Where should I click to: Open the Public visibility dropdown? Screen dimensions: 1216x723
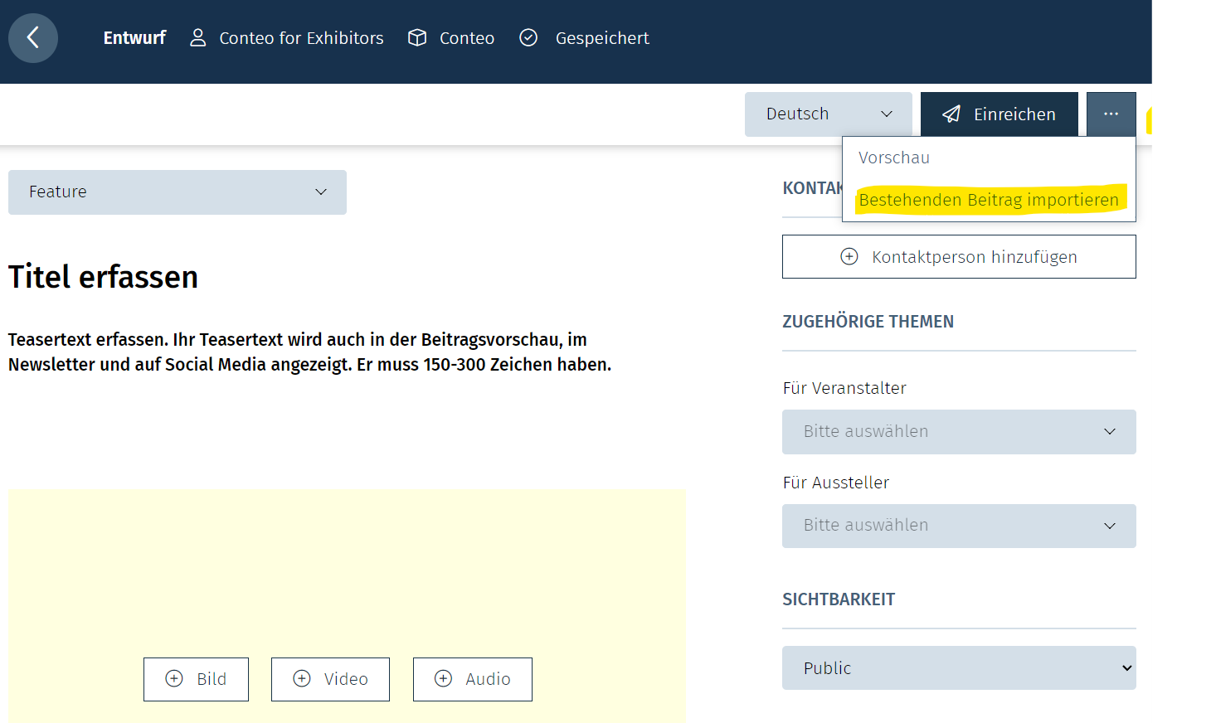[959, 668]
